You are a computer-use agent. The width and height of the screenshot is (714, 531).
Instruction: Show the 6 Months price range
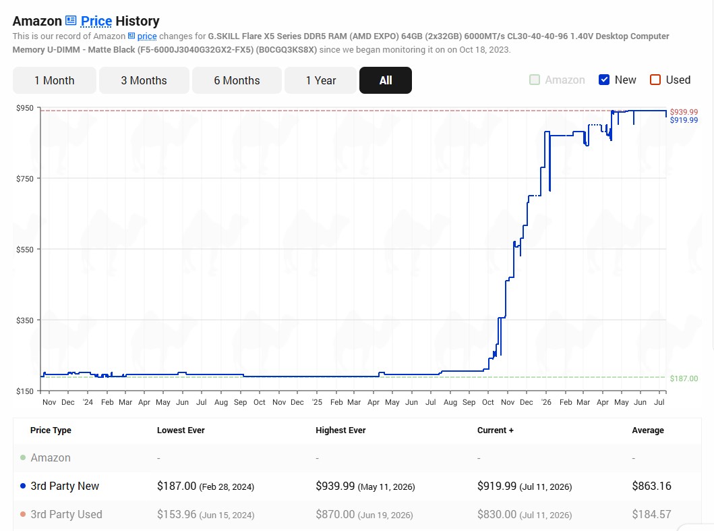click(x=237, y=80)
